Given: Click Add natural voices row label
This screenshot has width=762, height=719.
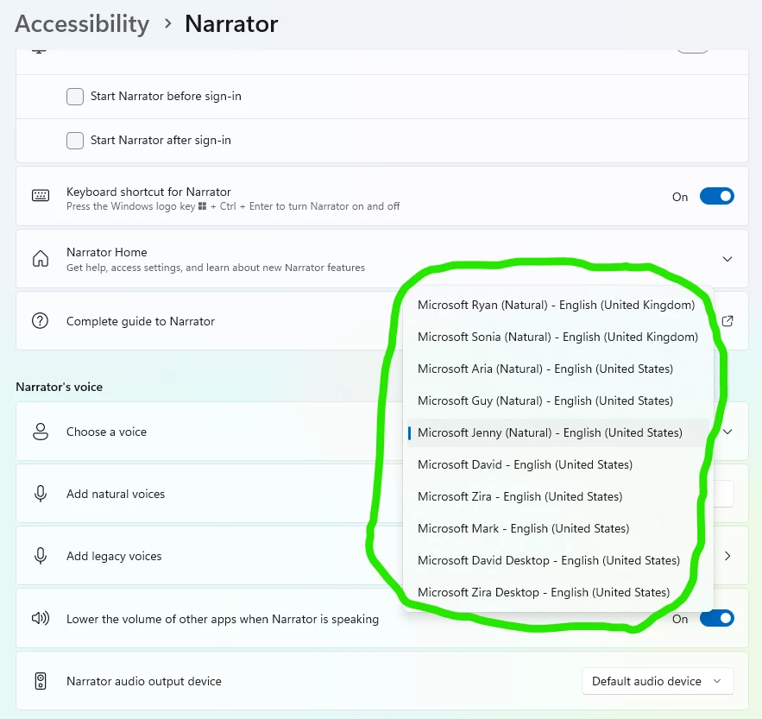Looking at the screenshot, I should pos(116,494).
